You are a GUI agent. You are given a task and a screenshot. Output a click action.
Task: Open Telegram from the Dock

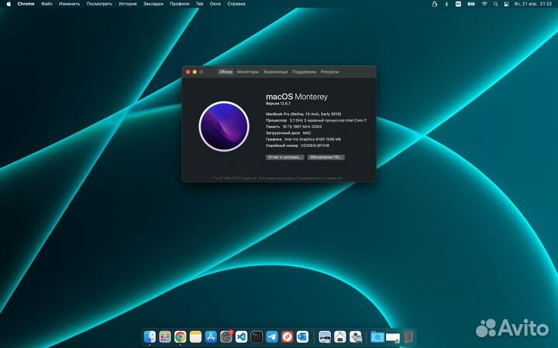pos(272,336)
